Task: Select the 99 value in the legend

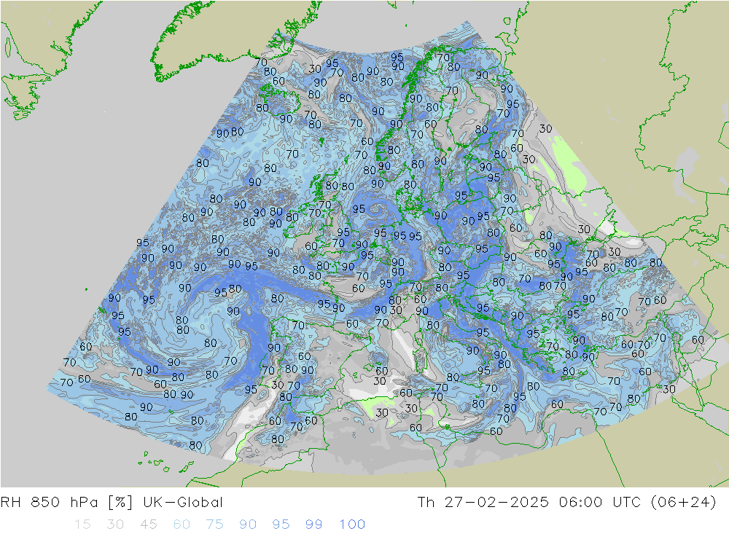Action: point(313,525)
